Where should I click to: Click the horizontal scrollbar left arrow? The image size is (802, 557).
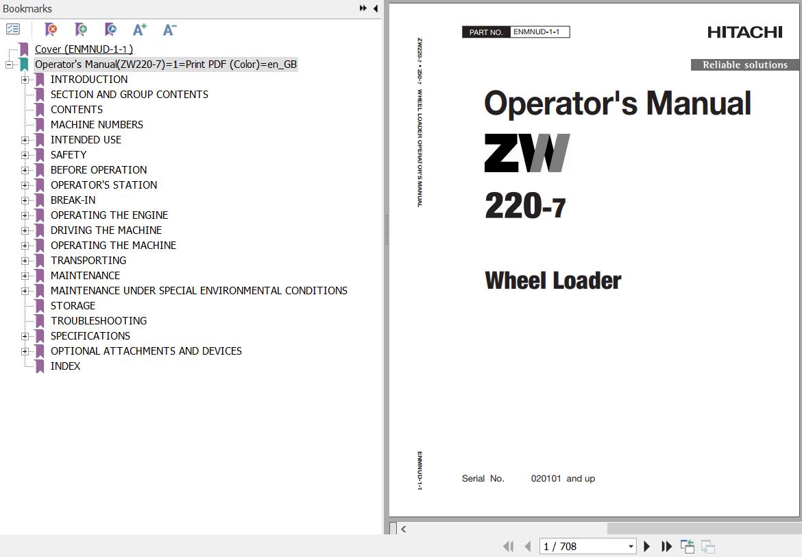point(404,530)
